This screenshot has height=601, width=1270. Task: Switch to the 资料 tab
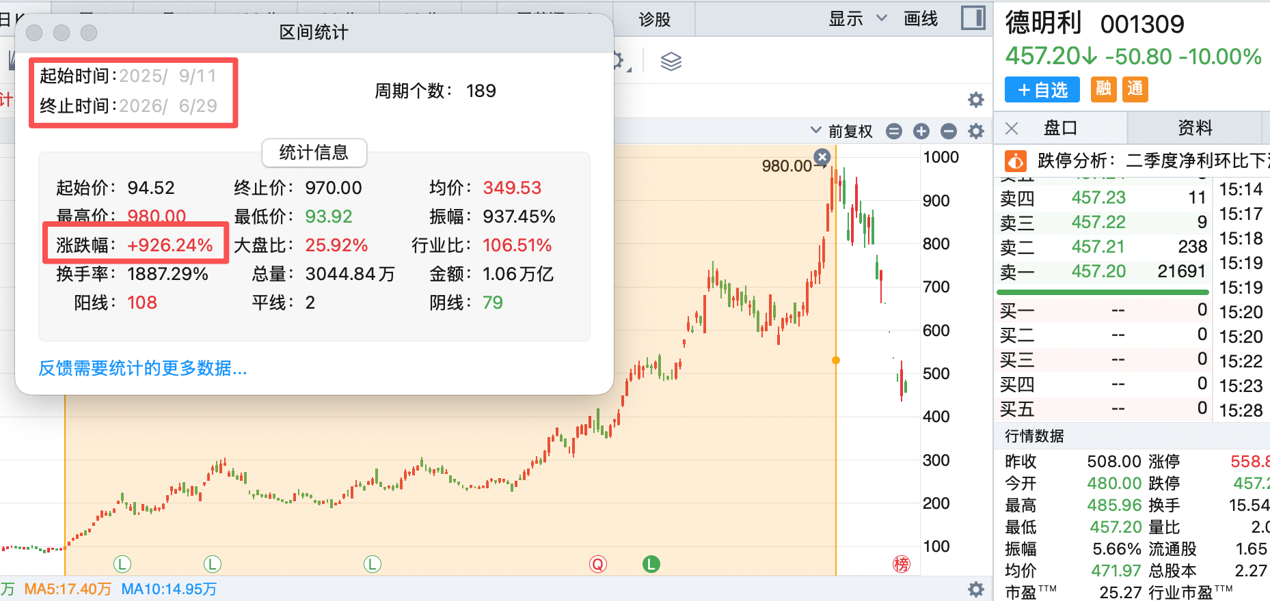pos(1195,128)
